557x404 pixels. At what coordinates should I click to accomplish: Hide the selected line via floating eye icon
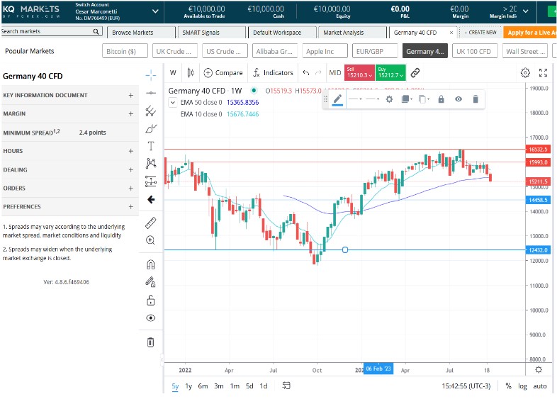458,99
